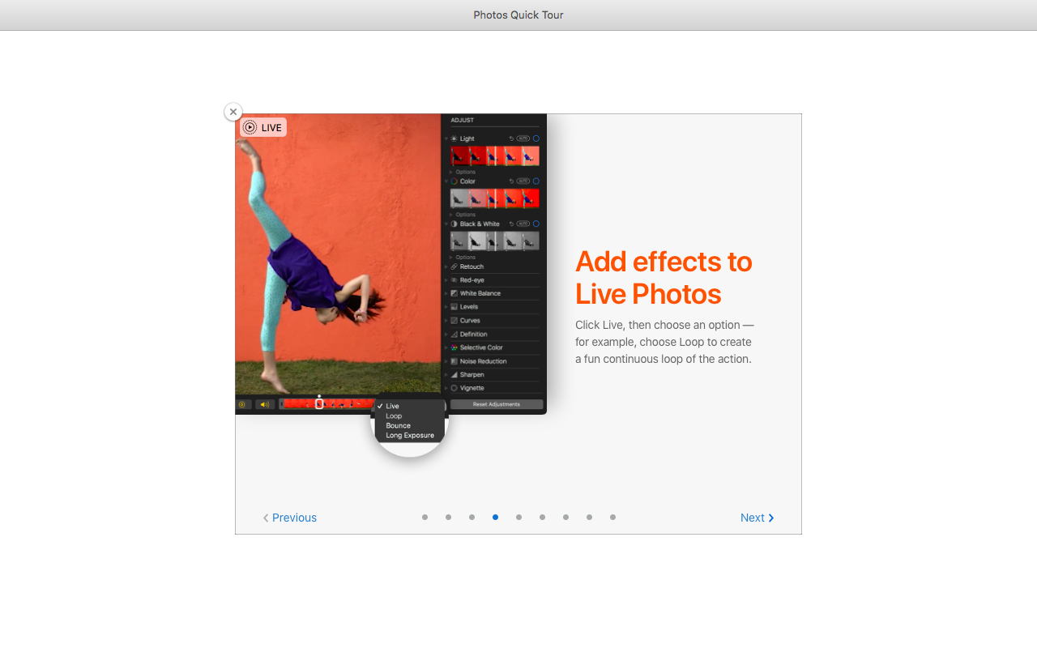The width and height of the screenshot is (1037, 648).
Task: Click the Live Photo toggle icon below the photo
Action: point(241,404)
